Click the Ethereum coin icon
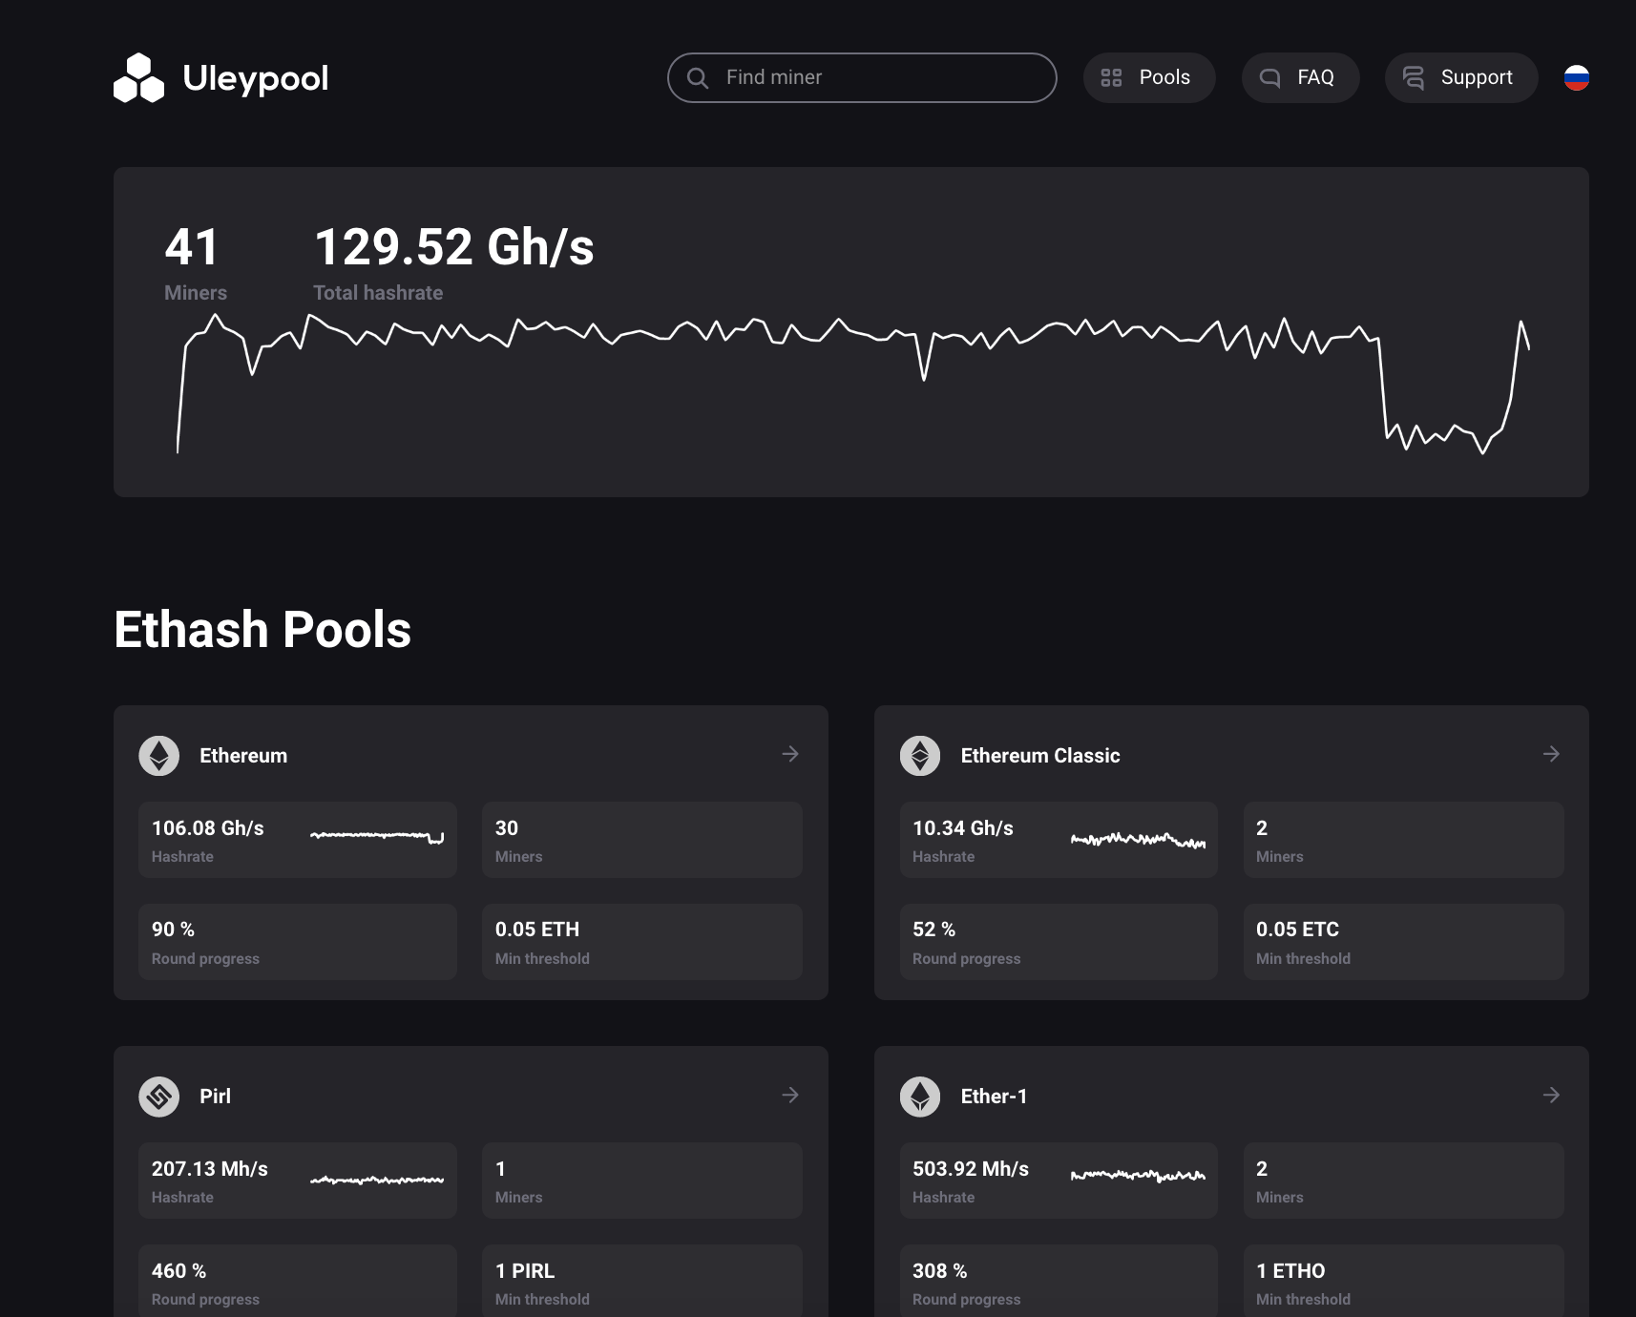 [159, 756]
